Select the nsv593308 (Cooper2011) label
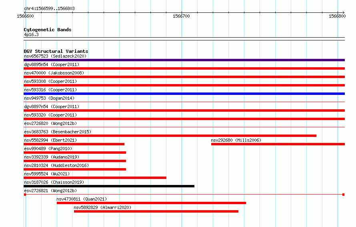 [x=50, y=81]
